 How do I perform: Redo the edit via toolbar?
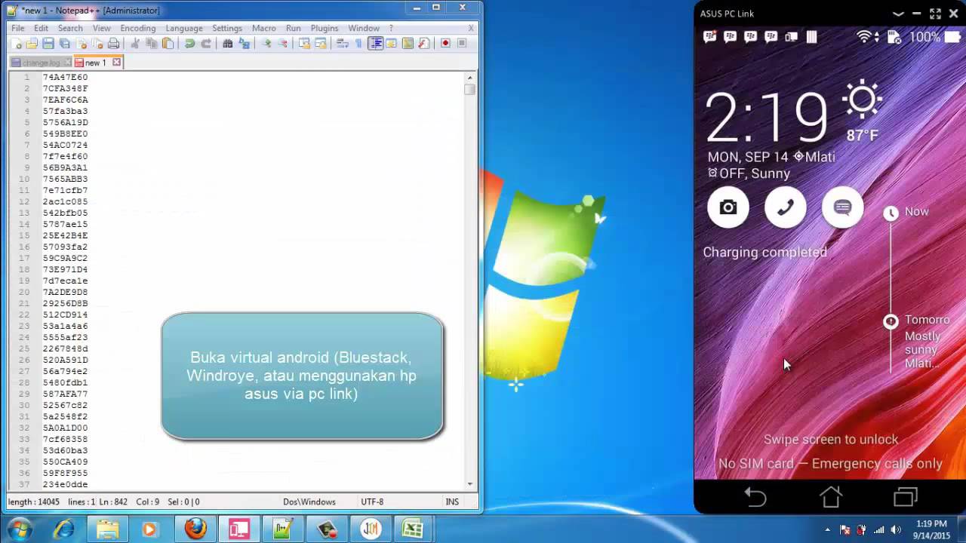pyautogui.click(x=205, y=43)
